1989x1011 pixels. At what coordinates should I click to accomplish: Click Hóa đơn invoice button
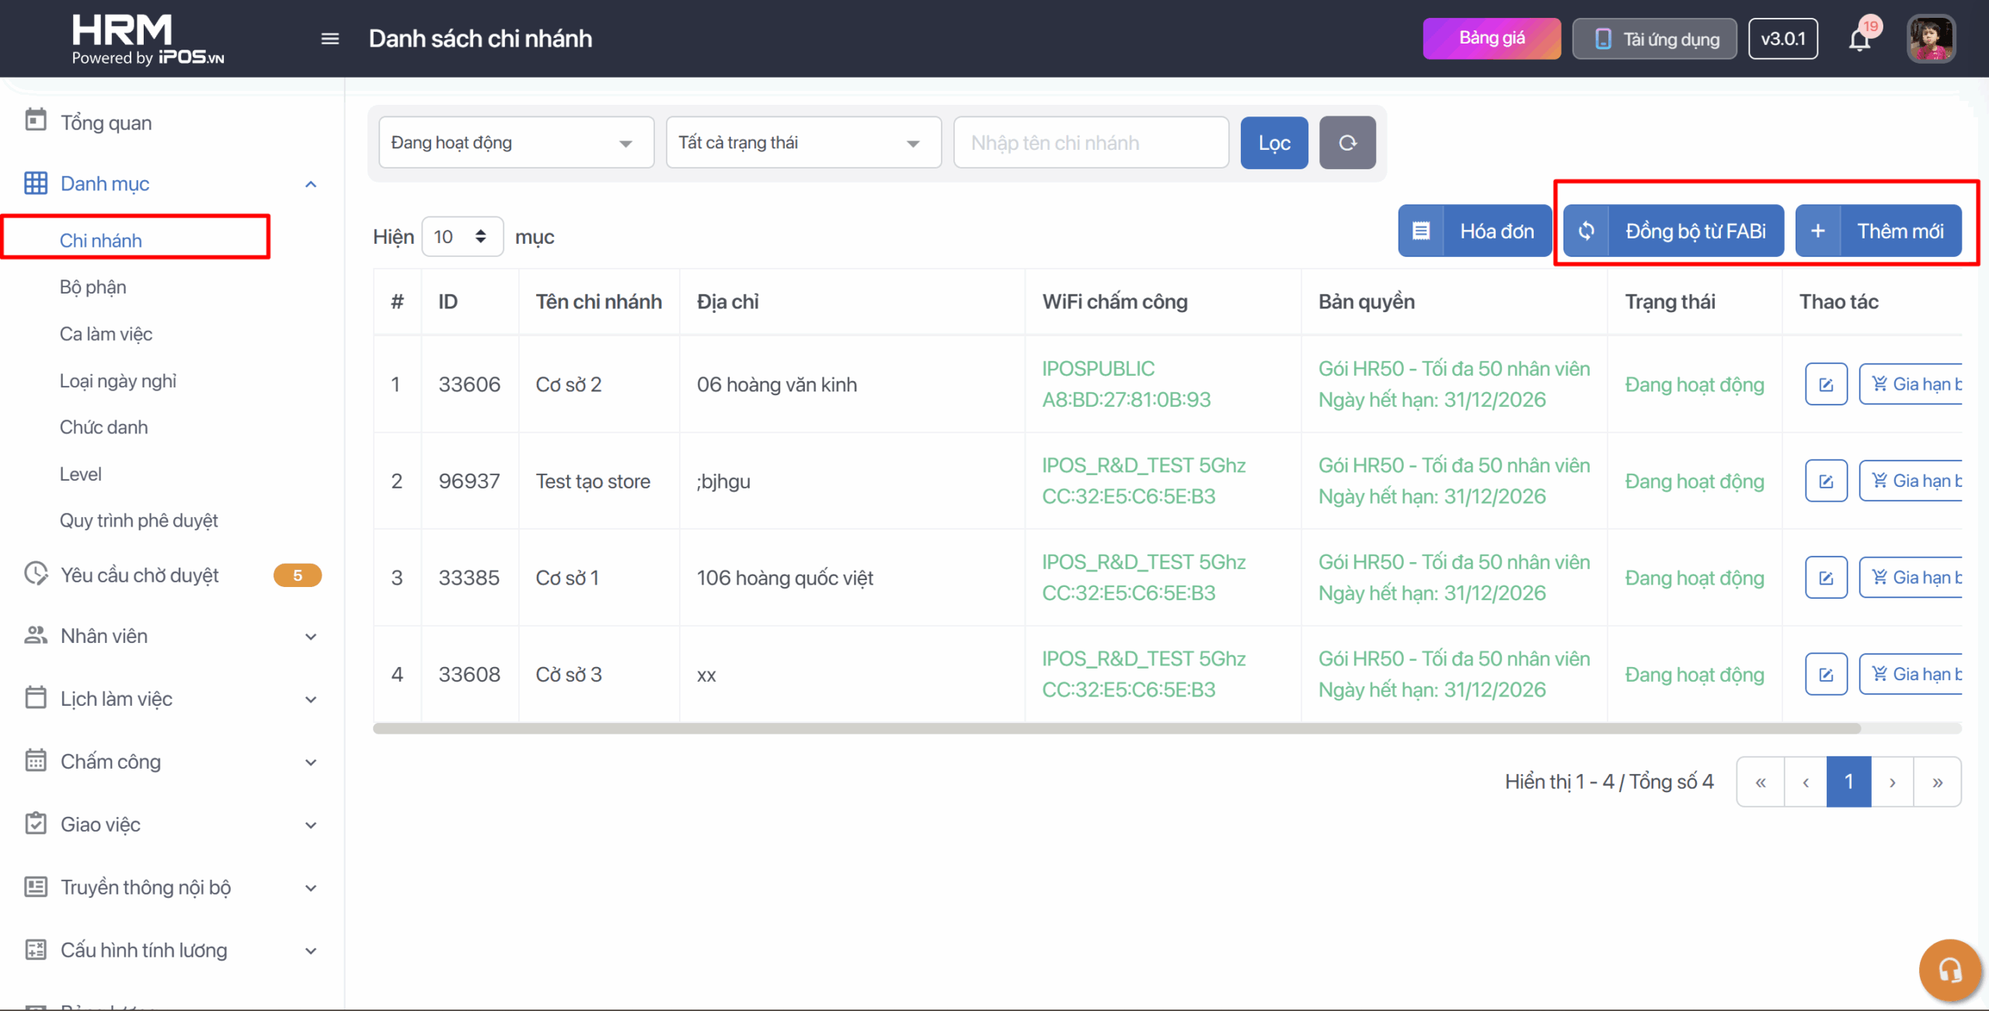click(1475, 231)
